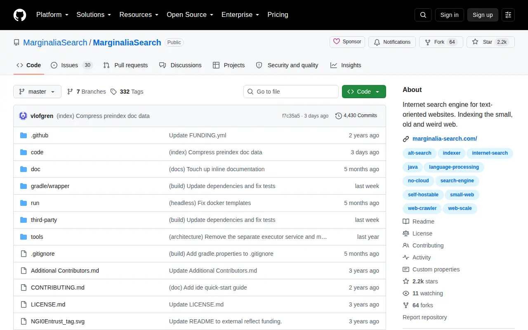Viewport: 528px width, 330px height.
Task: Click the star icon beside 2.2k stars
Action: (x=406, y=281)
